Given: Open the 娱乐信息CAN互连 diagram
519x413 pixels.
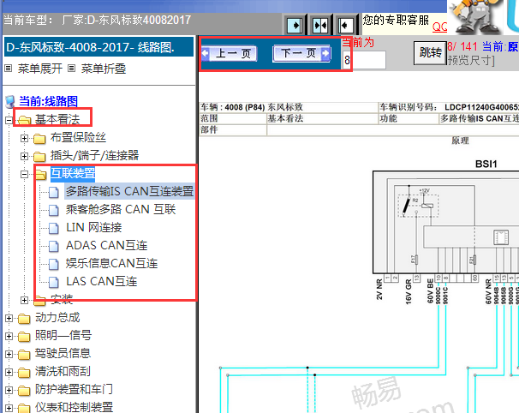Looking at the screenshot, I should pos(111,263).
